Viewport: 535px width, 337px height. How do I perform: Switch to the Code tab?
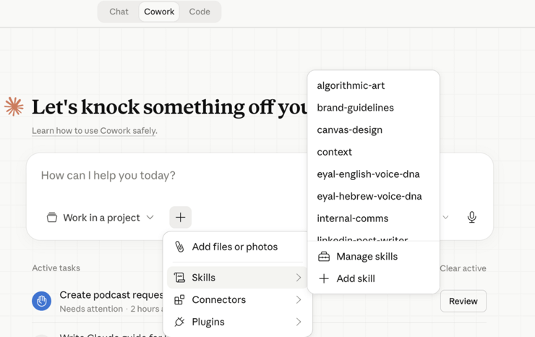pyautogui.click(x=200, y=12)
